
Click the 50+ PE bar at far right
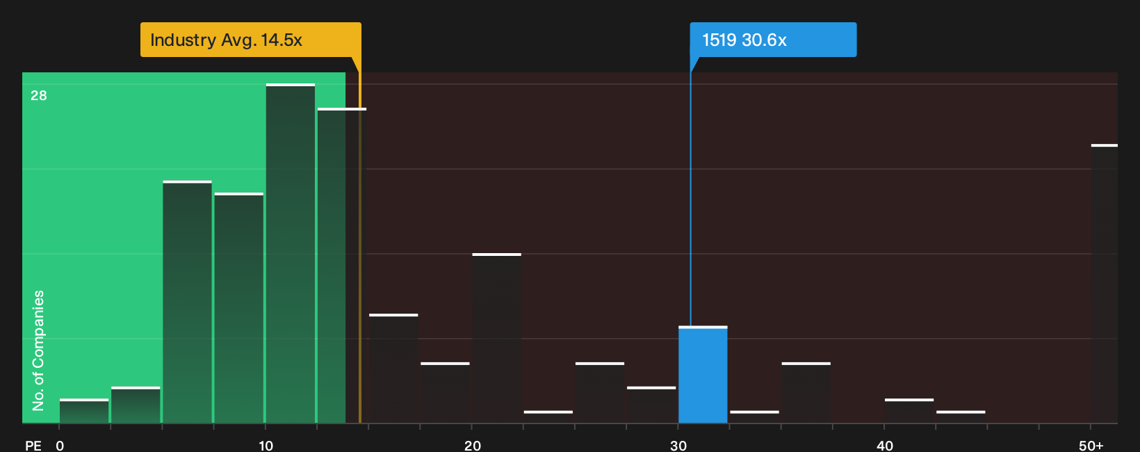coord(1104,284)
